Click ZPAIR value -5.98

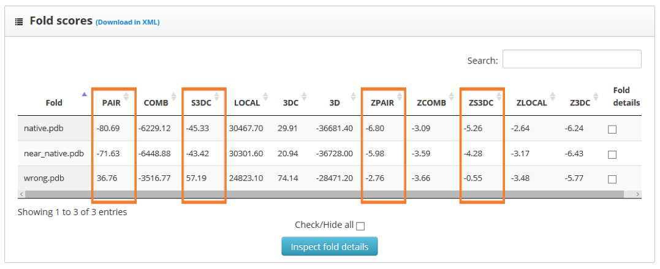[375, 154]
